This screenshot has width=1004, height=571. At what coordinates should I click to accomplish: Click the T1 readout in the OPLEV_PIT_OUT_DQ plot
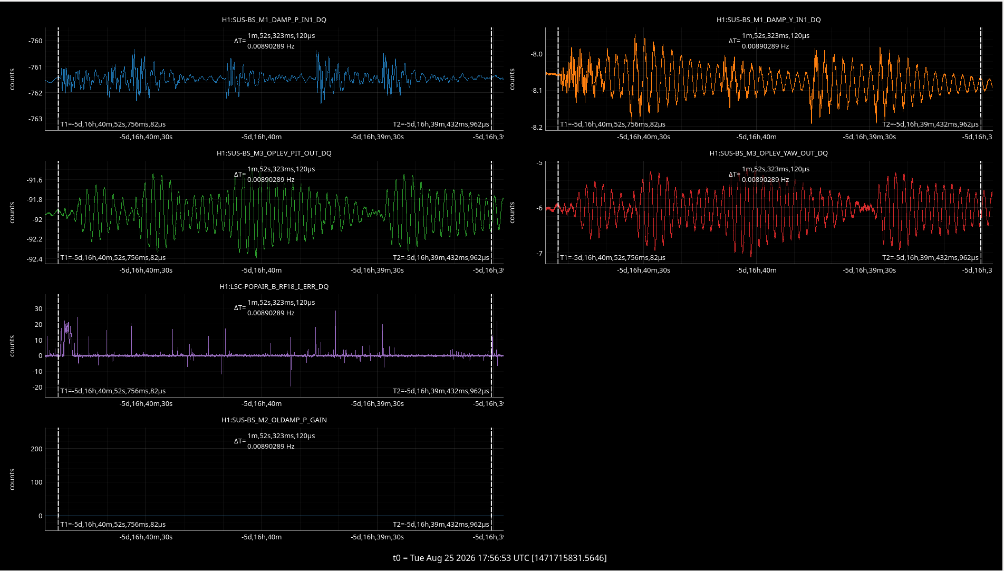(x=113, y=258)
